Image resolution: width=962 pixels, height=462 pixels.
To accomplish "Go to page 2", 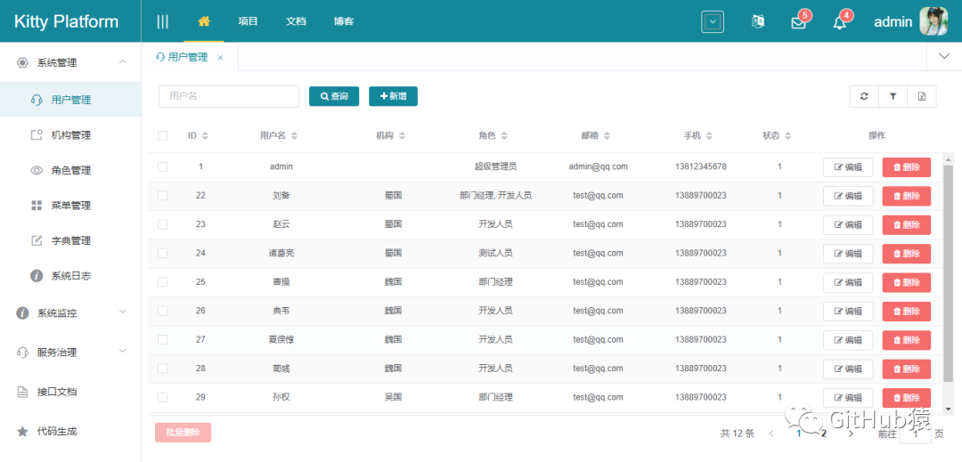I will 824,434.
